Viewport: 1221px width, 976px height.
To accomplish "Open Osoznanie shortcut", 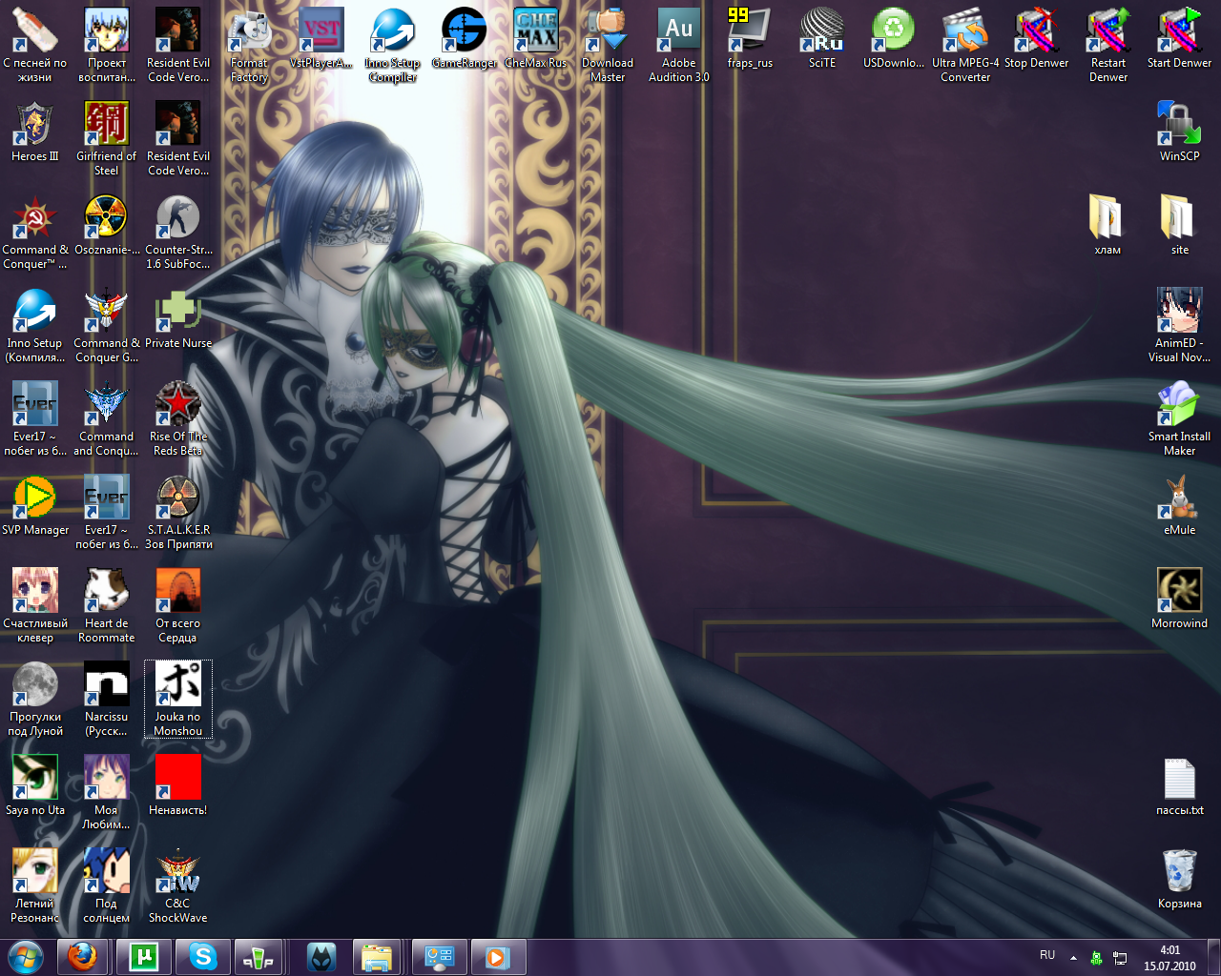I will [x=106, y=226].
